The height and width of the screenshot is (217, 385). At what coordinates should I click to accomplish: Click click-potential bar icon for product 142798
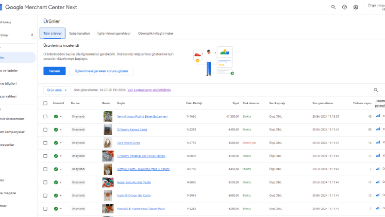pyautogui.click(x=378, y=168)
